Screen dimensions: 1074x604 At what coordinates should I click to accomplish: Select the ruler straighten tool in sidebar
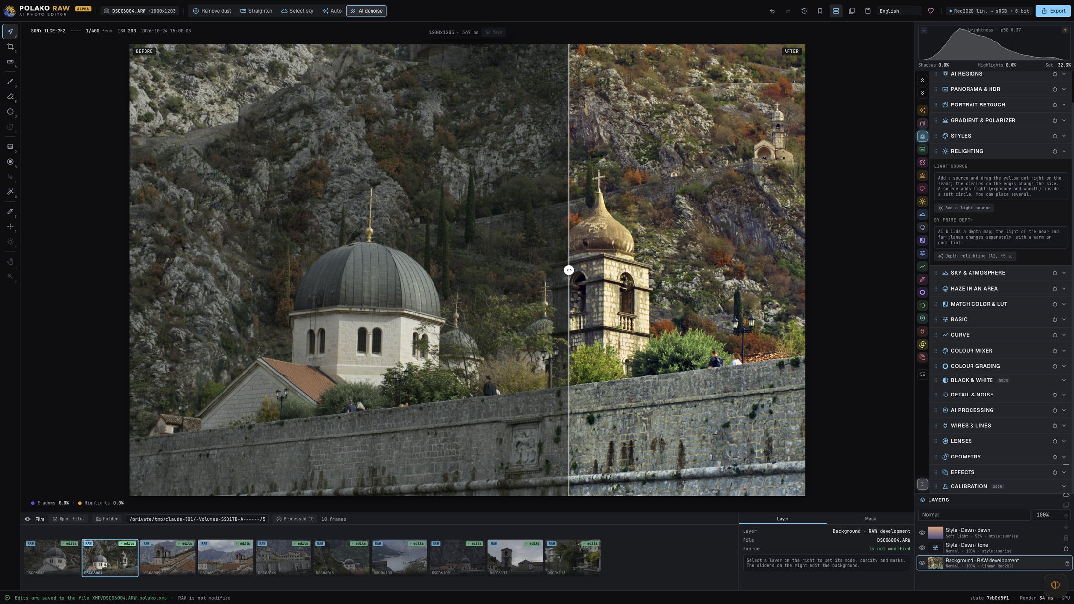10,62
